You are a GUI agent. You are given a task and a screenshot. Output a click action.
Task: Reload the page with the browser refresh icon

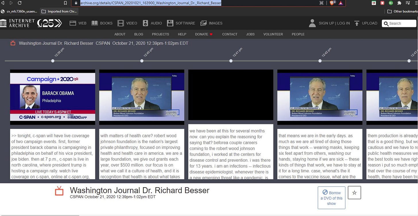point(20,3)
